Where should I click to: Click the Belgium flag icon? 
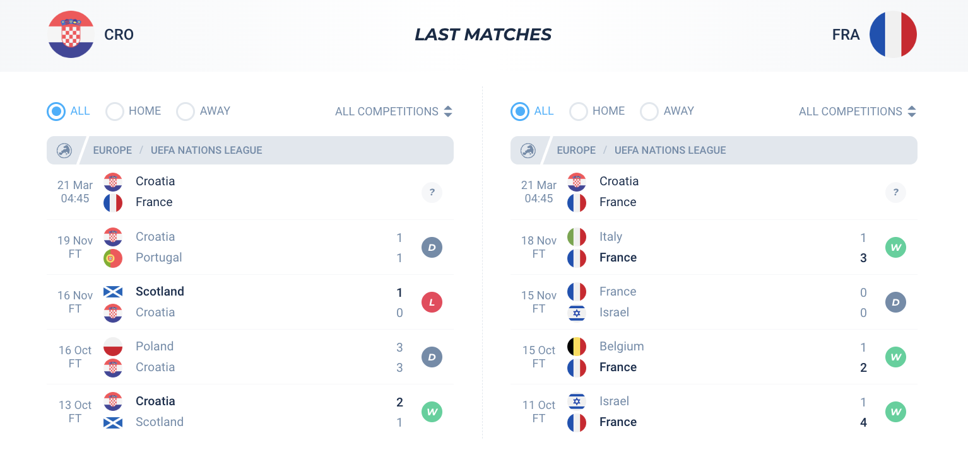point(577,347)
